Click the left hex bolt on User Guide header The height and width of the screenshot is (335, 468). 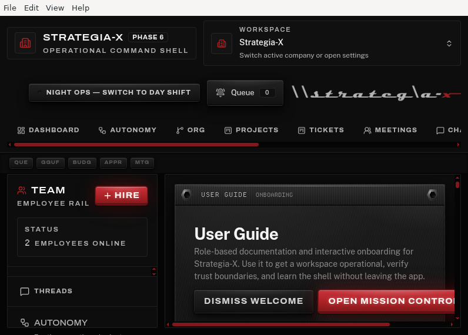(187, 195)
